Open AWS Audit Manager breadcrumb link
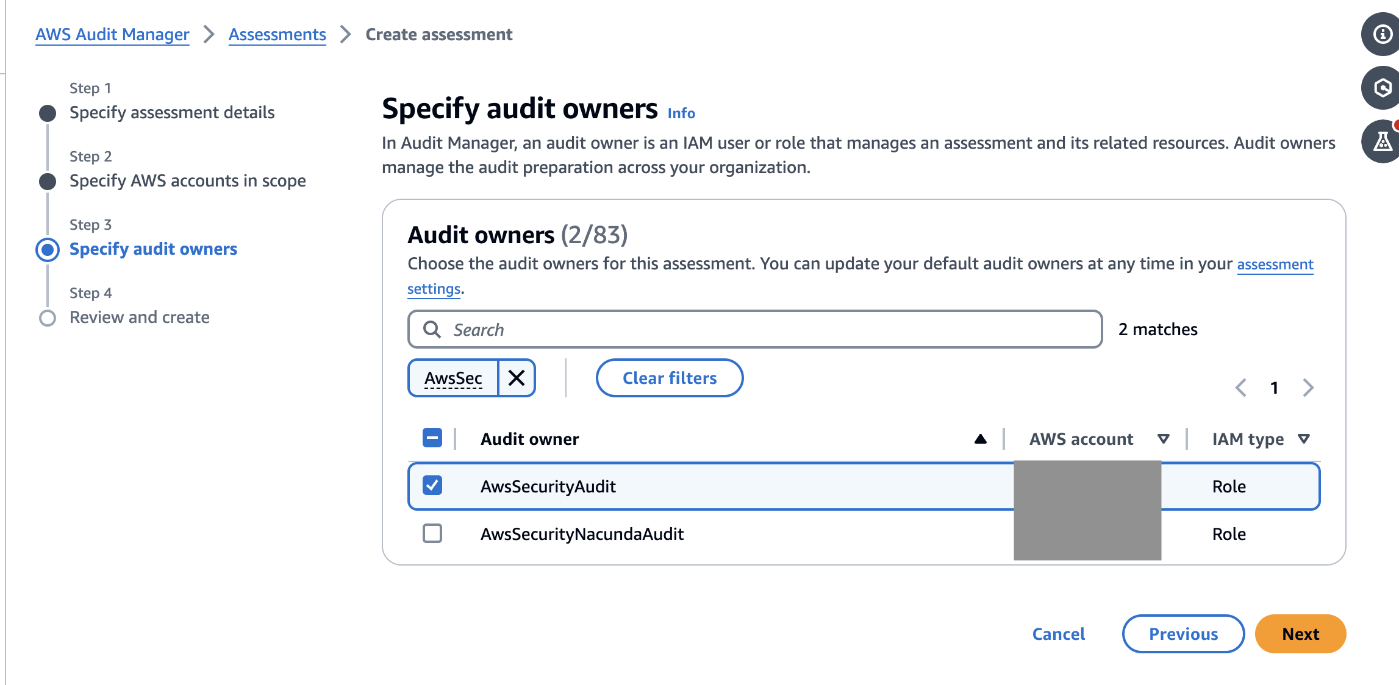 [112, 35]
